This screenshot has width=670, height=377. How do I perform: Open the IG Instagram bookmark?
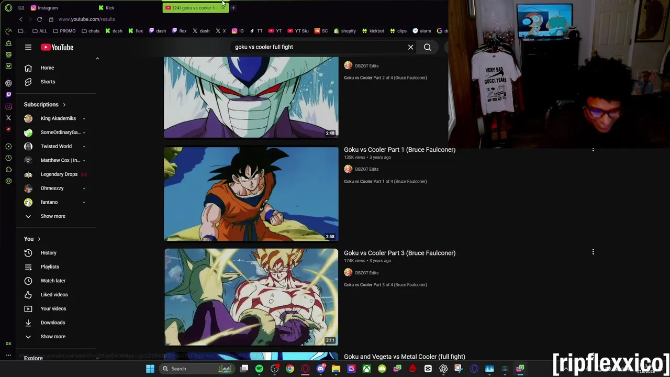tap(238, 31)
